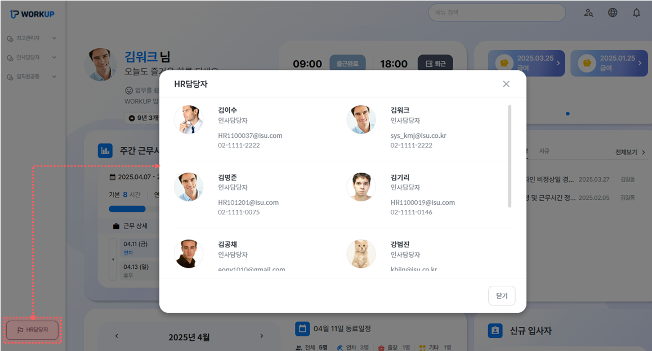
Task: Open the 2025.03.25 급여 card
Action: [526, 63]
